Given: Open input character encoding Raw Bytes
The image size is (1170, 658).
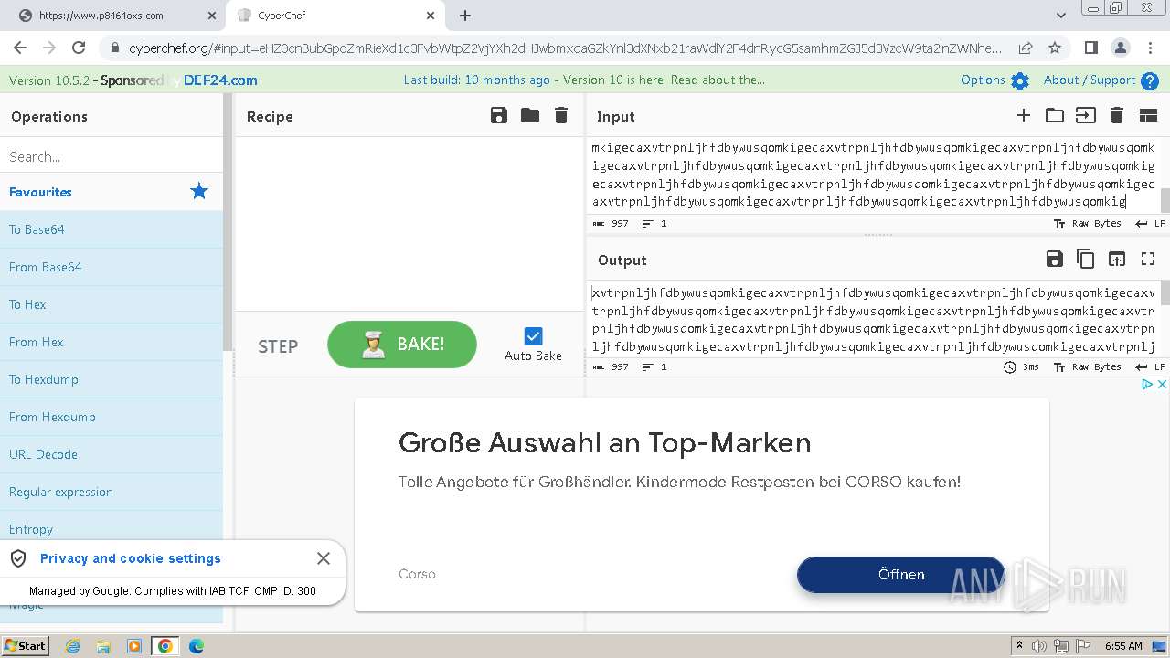Looking at the screenshot, I should coord(1088,223).
